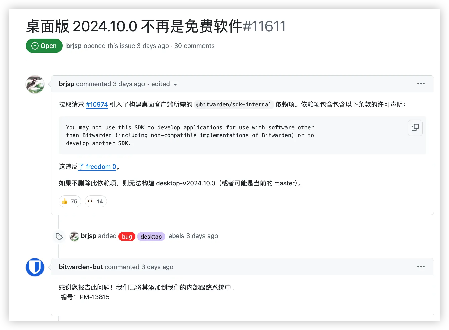Expand the edited history dropdown arrow
449x330 pixels.
[x=175, y=85]
